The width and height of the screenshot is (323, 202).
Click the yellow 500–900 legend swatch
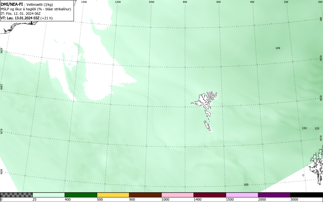click(x=113, y=195)
